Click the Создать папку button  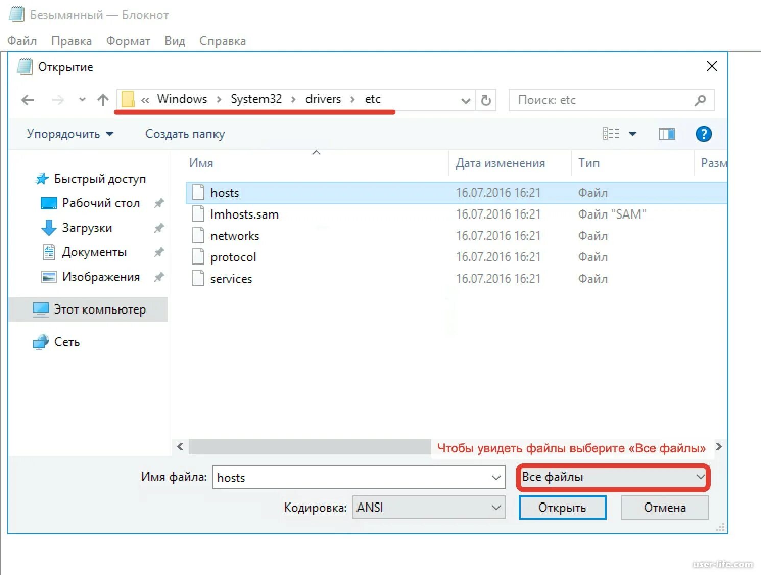[185, 134]
